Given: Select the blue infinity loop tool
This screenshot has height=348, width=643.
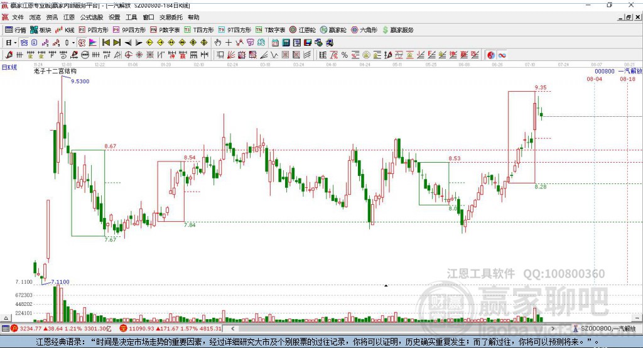Looking at the screenshot, I should point(502,55).
